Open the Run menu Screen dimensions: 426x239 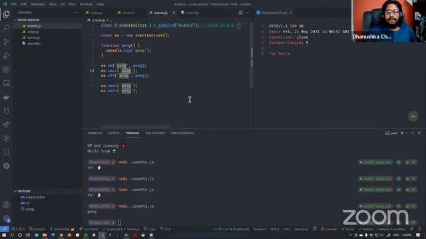coord(72,4)
